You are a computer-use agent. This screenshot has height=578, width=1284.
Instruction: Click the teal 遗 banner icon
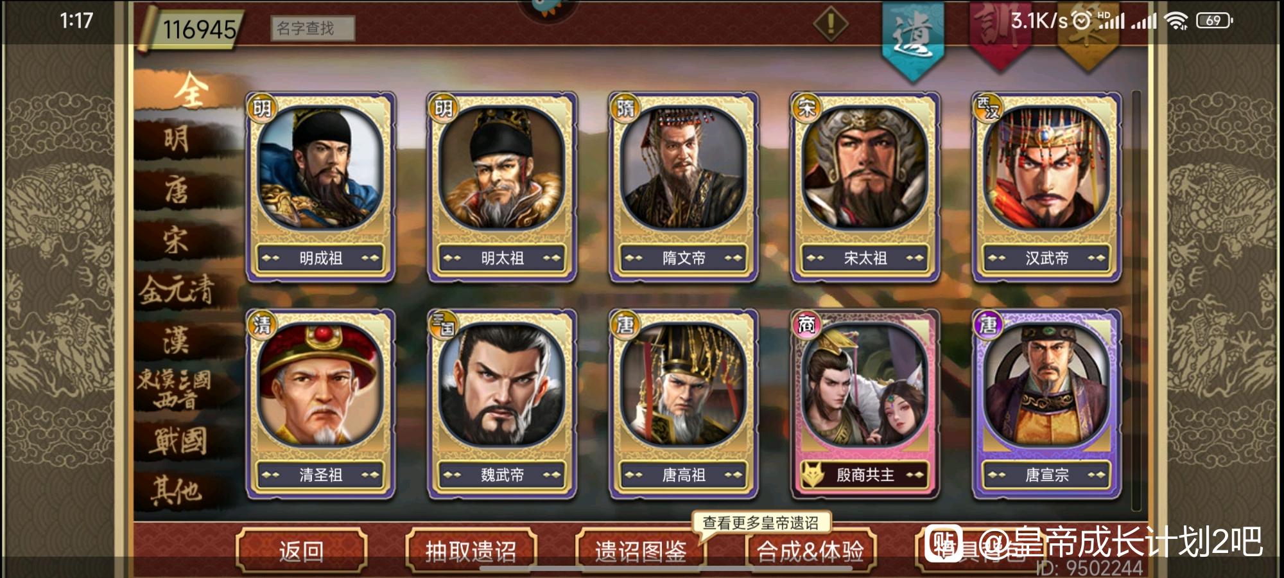click(913, 39)
